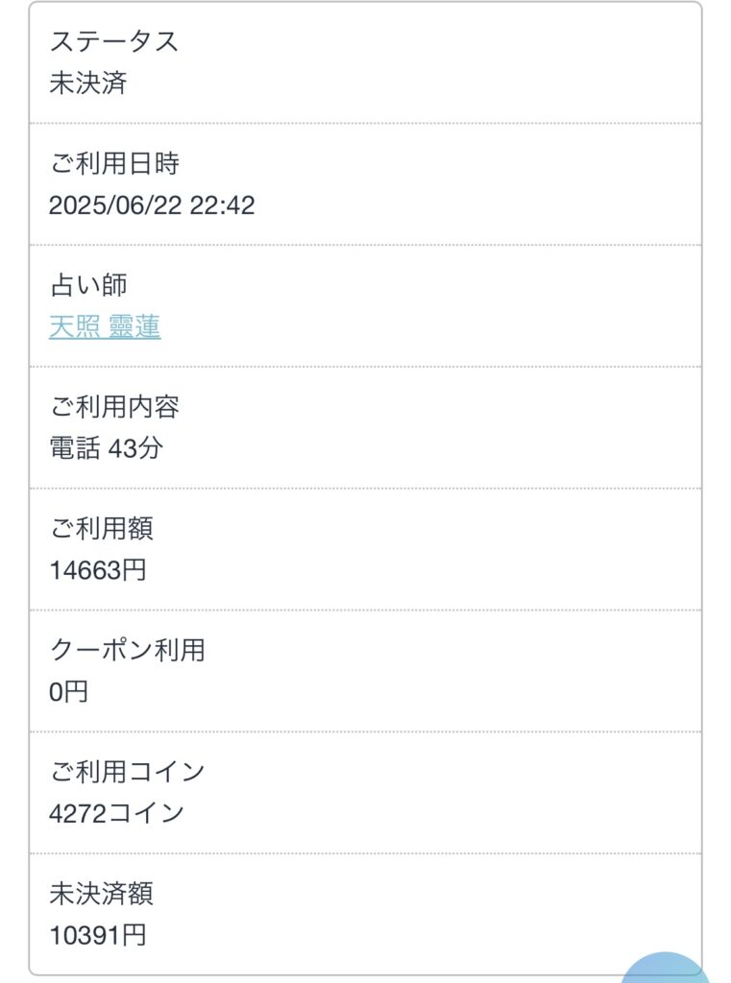Select the 14663円 usage amount
This screenshot has width=731, height=983.
click(97, 570)
